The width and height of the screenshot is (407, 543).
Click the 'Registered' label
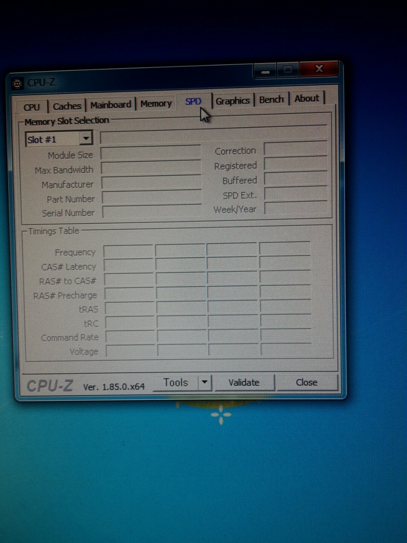[235, 166]
